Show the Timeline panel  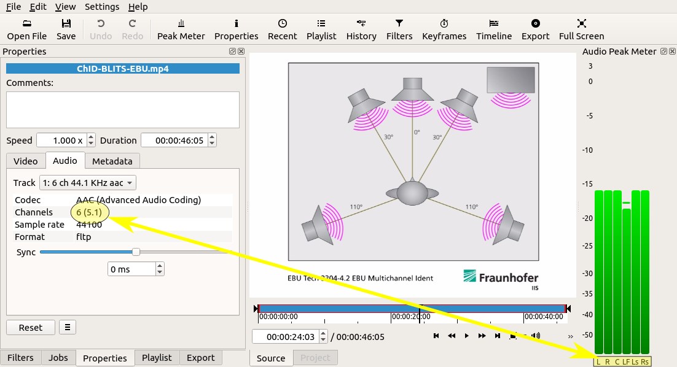[x=493, y=29]
